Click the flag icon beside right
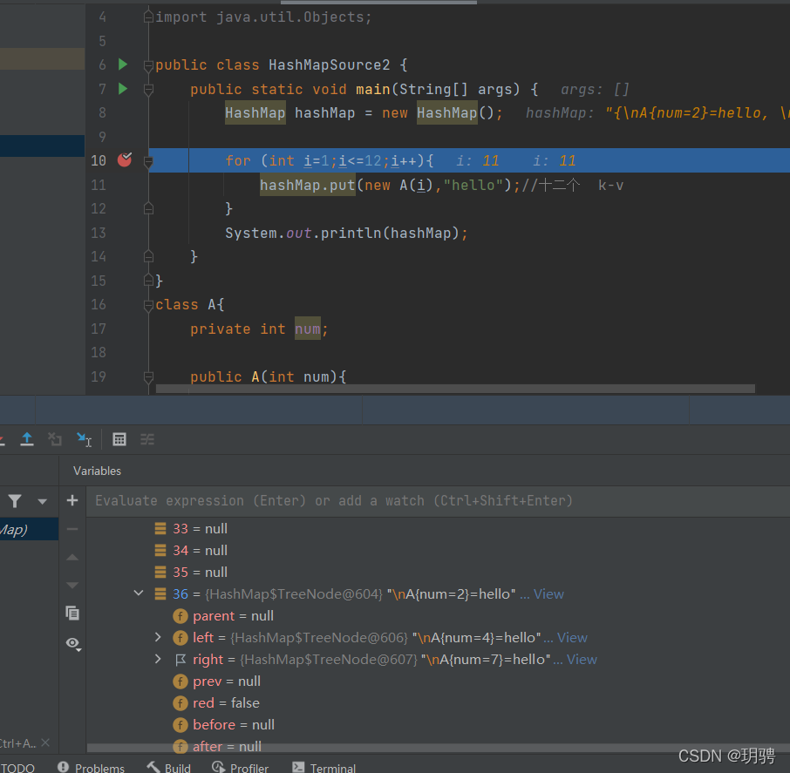790x773 pixels. click(180, 659)
